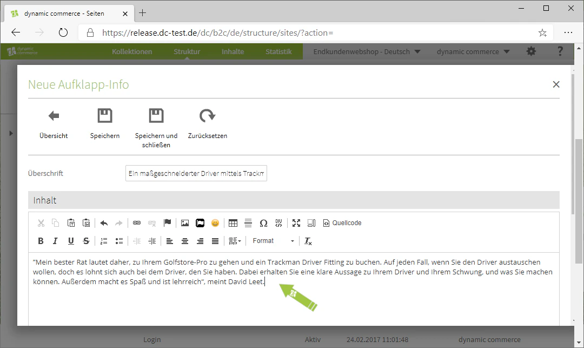
Task: Expand the left sidebar arrow
Action: tap(11, 133)
